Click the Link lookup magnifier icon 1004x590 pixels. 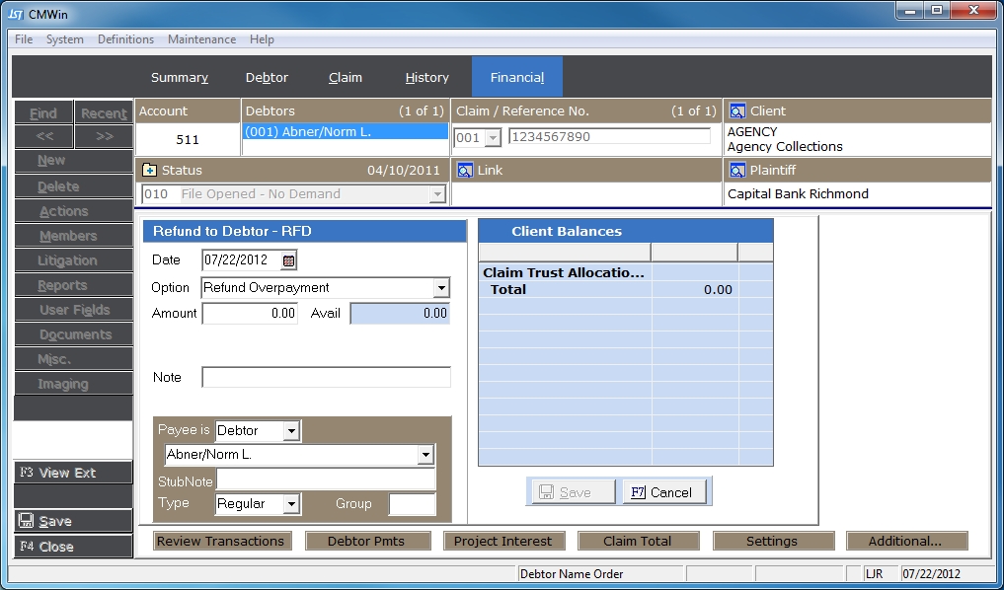pyautogui.click(x=464, y=170)
